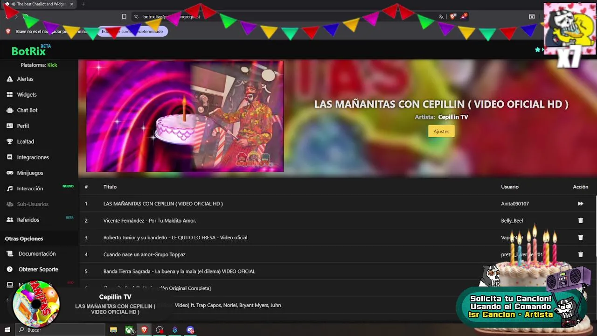Bookmark the page with bookmark icon
The image size is (597, 336).
[124, 17]
